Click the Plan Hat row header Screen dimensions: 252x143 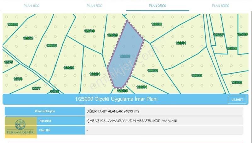[x=45, y=130]
